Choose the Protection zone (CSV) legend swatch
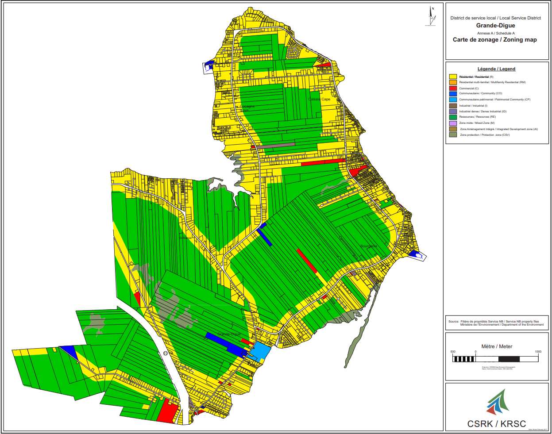Viewport: 552px width, 434px height. coord(453,135)
